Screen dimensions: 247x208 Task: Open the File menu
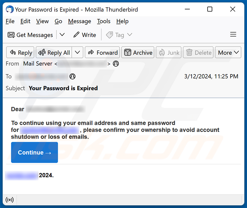pos(10,21)
